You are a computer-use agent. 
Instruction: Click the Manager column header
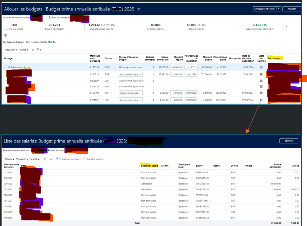[9, 58]
